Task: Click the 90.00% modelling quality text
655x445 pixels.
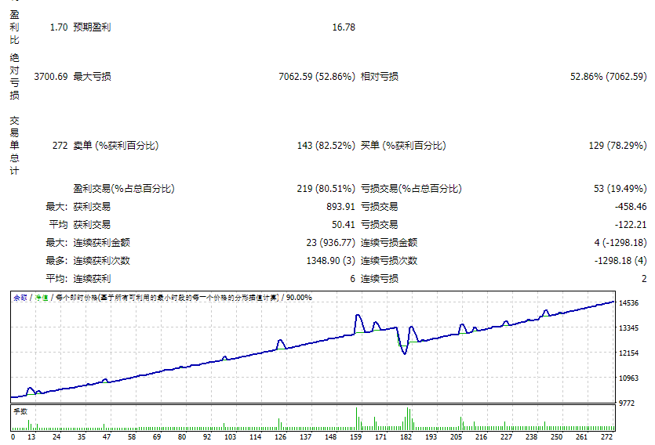Action: point(299,298)
